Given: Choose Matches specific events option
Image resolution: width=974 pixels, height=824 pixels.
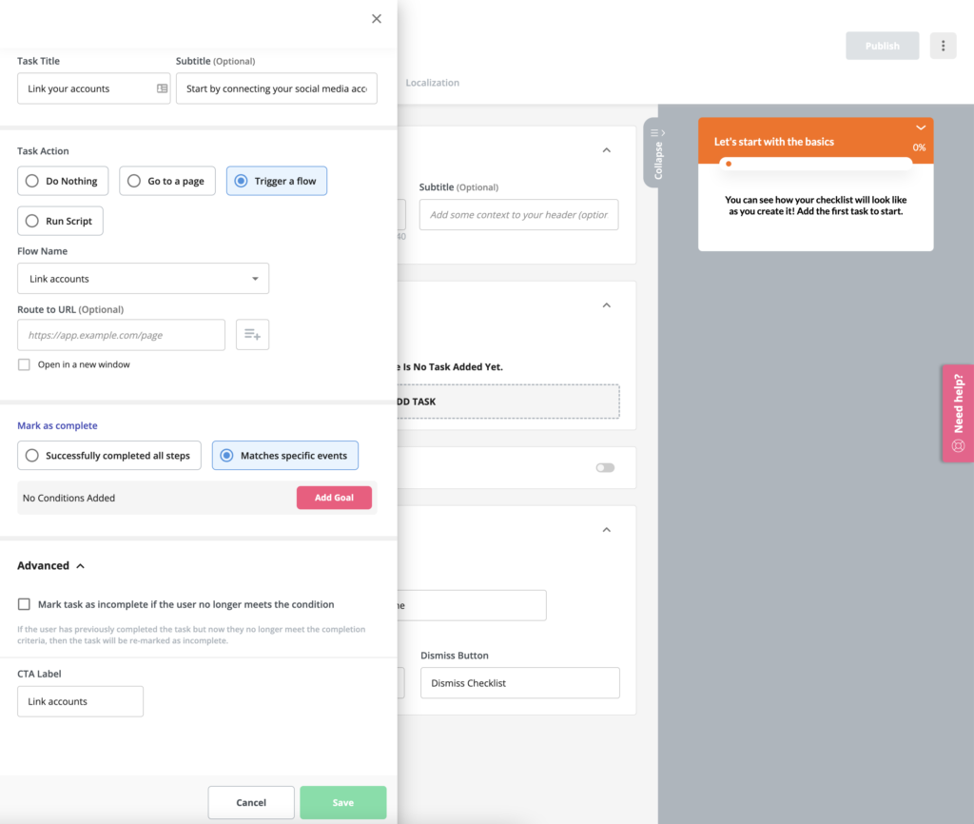Looking at the screenshot, I should pos(285,456).
